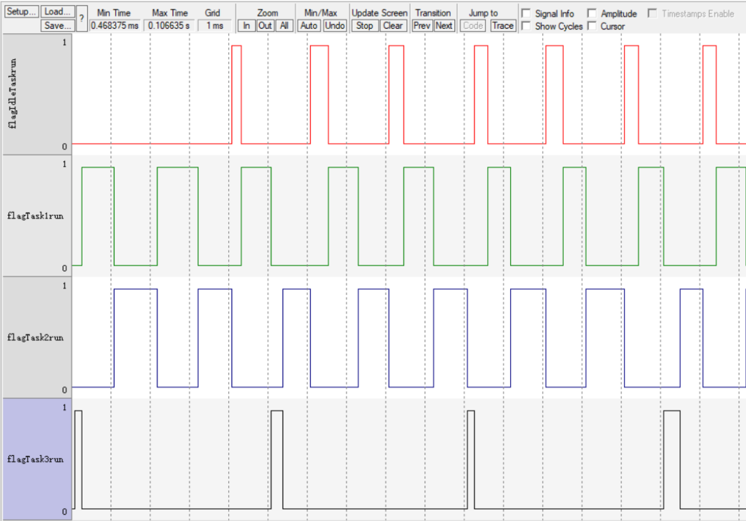Click the Max Time value 0.106635 s
The height and width of the screenshot is (521, 746).
(169, 26)
